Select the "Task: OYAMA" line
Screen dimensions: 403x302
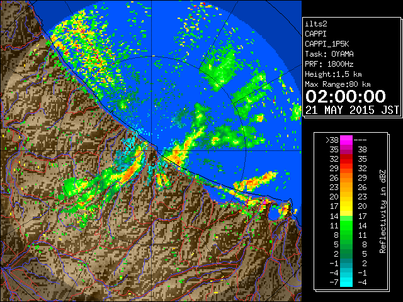[x=329, y=54]
